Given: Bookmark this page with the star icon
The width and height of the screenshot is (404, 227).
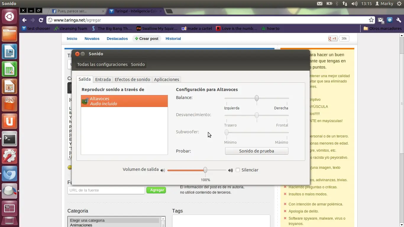Looking at the screenshot, I should pyautogui.click(x=371, y=20).
